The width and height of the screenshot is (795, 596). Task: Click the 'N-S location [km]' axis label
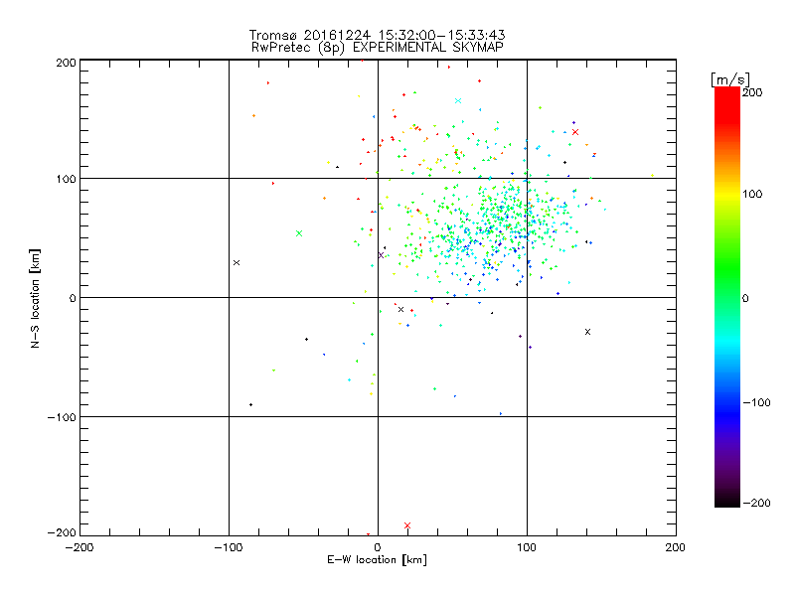tap(35, 299)
